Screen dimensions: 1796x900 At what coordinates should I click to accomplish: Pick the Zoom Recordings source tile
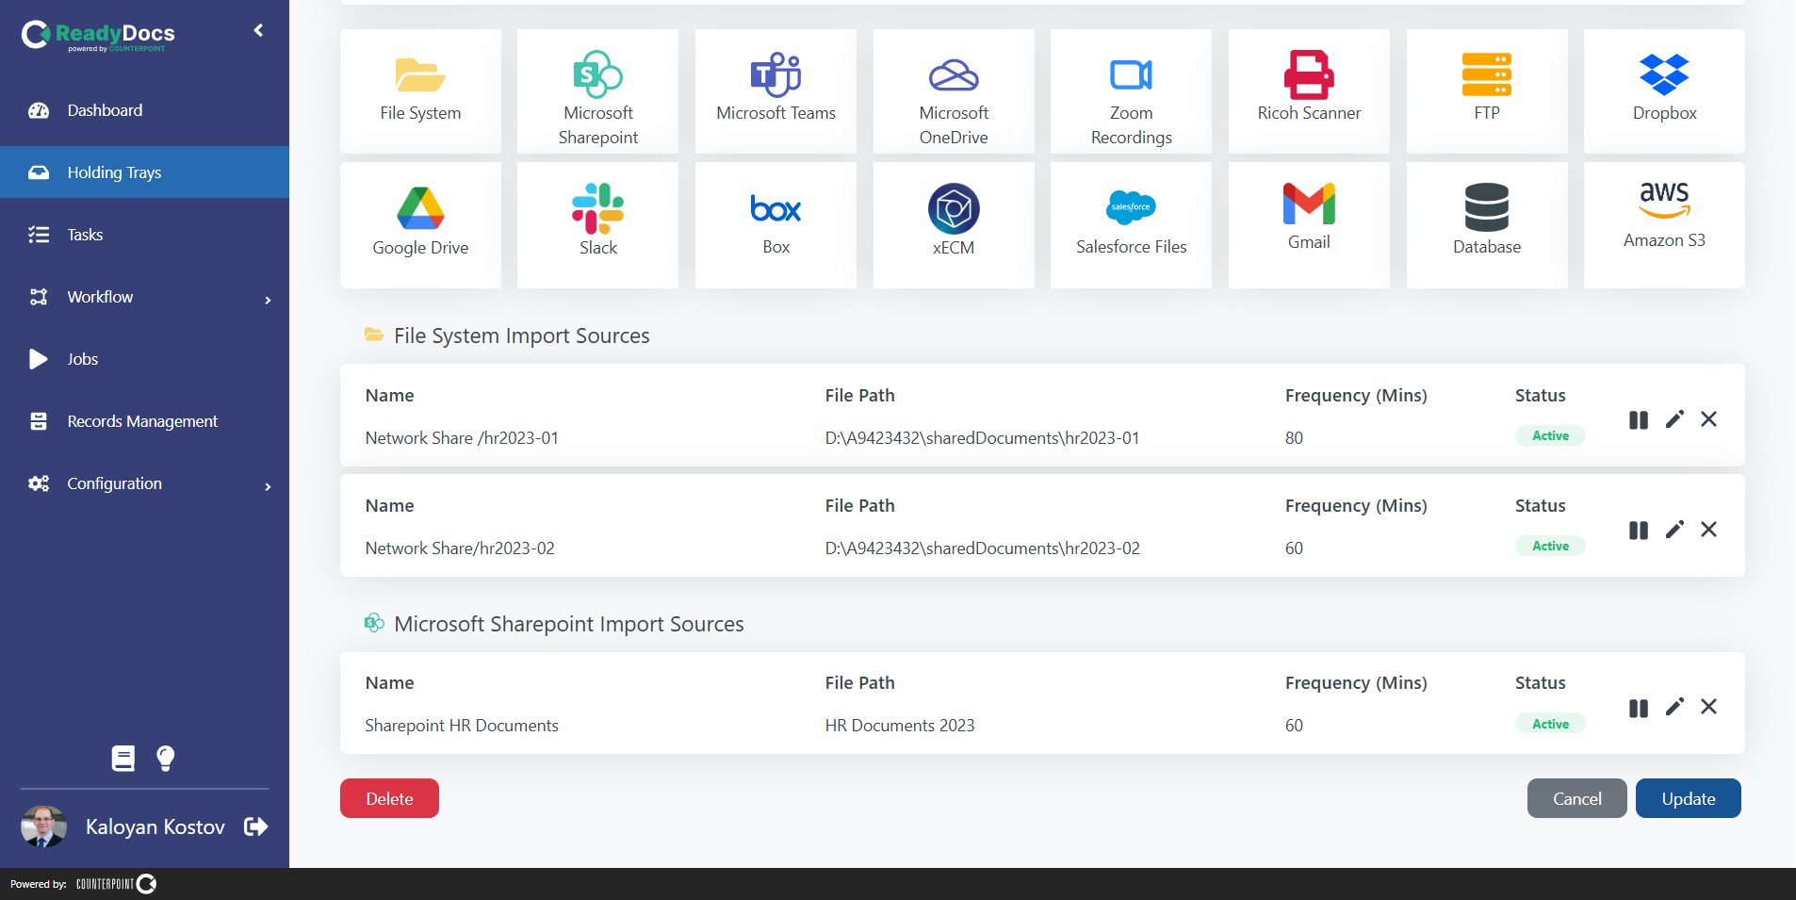1131,91
